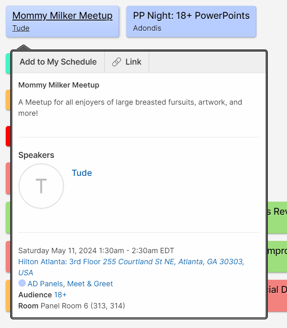Click the Link button text in popup

(x=133, y=62)
